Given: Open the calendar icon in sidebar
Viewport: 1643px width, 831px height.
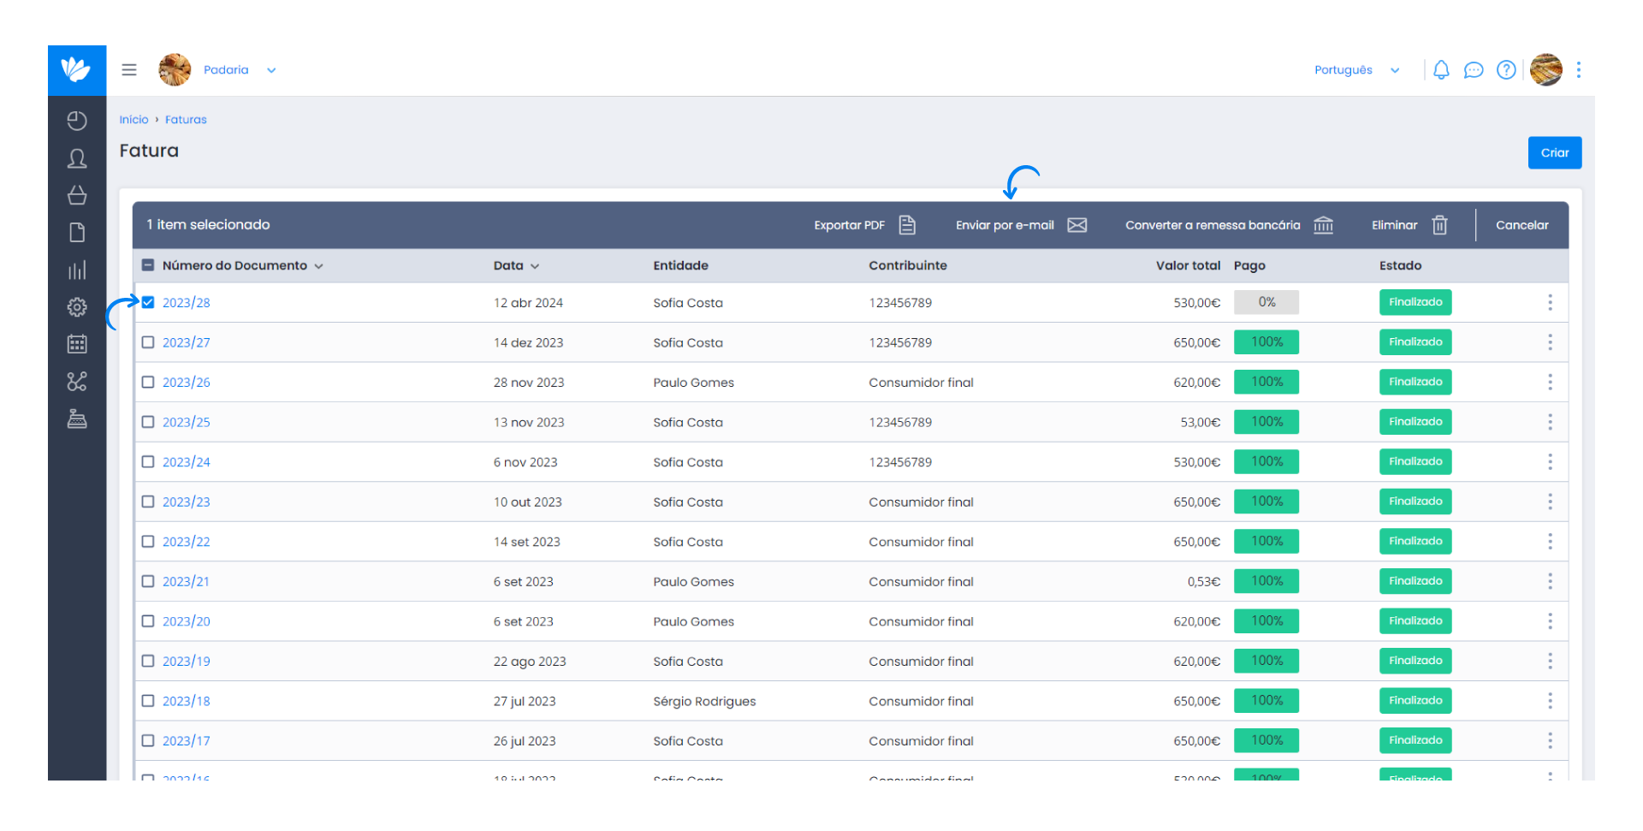Looking at the screenshot, I should 77,344.
